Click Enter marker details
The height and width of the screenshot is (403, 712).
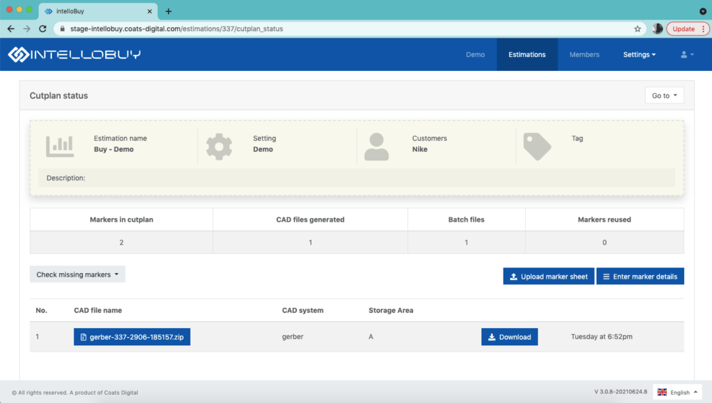(x=640, y=276)
